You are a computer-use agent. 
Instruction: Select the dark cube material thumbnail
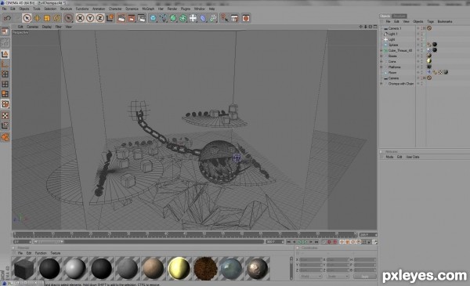pyautogui.click(x=23, y=268)
